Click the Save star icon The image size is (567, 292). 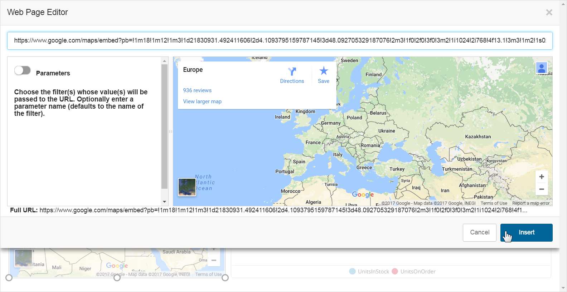324,71
